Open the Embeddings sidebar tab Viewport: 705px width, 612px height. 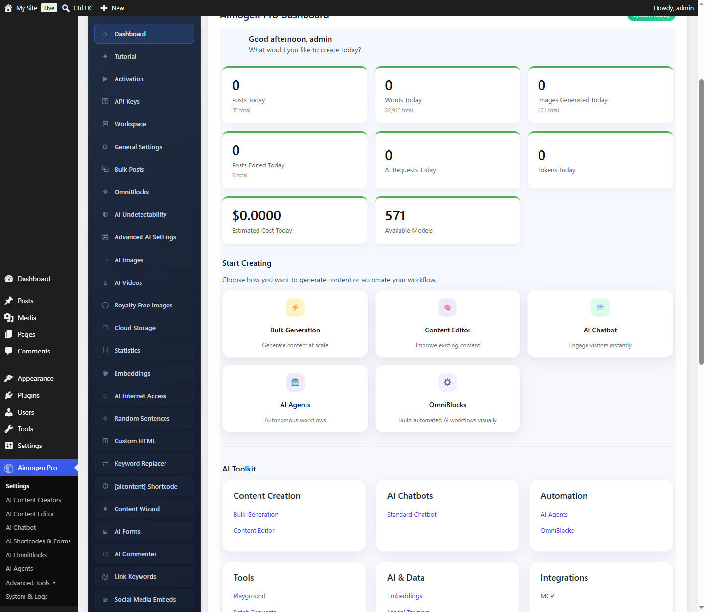pyautogui.click(x=144, y=373)
